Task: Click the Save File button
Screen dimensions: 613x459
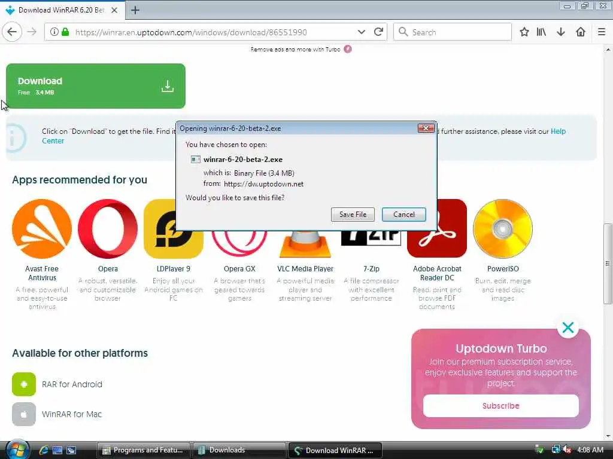Action: pos(353,215)
